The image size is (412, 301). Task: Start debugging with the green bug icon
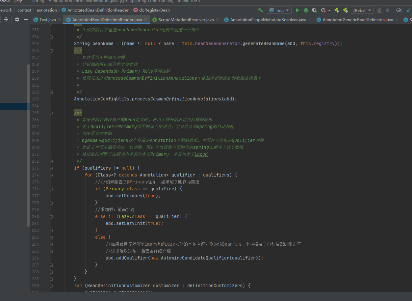[306, 10]
